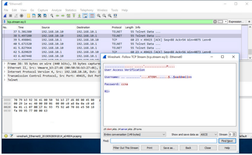The image size is (252, 155).
Task: Open the Entire conversation dropdown
Action: tap(135, 134)
